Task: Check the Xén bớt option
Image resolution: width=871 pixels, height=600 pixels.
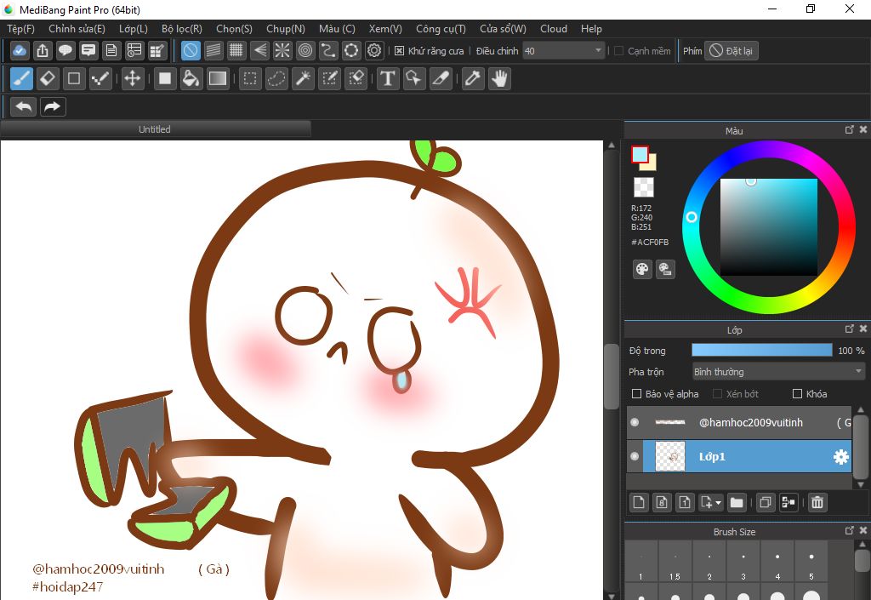Action: point(717,394)
